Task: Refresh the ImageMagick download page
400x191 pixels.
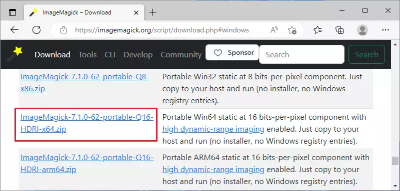Action: 36,30
